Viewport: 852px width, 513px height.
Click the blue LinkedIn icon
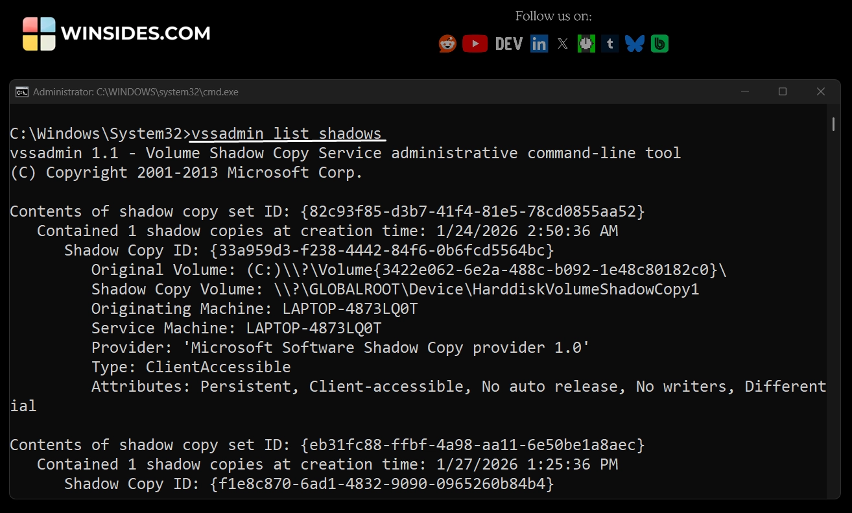tap(539, 43)
